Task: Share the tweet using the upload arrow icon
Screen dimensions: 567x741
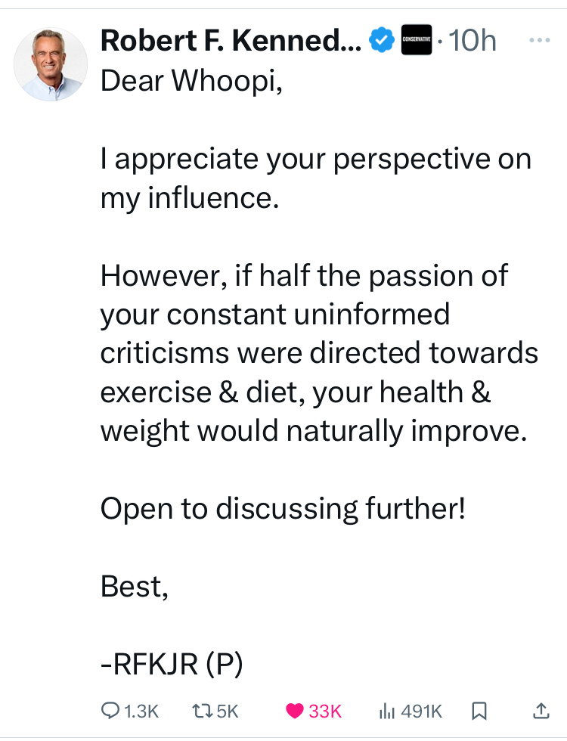Action: pyautogui.click(x=541, y=711)
